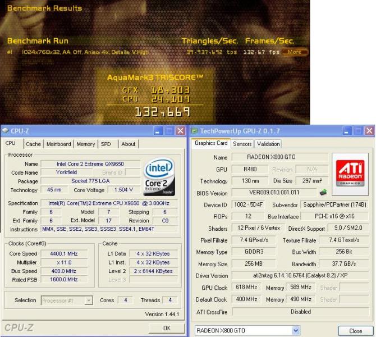The image size is (376, 337).
Task: Click the L1 Data value 4 x 32 KBytes
Action: click(153, 254)
